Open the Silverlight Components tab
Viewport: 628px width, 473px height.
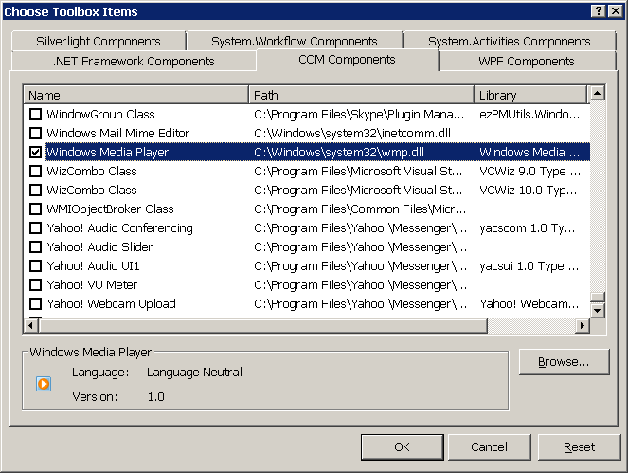click(x=99, y=41)
